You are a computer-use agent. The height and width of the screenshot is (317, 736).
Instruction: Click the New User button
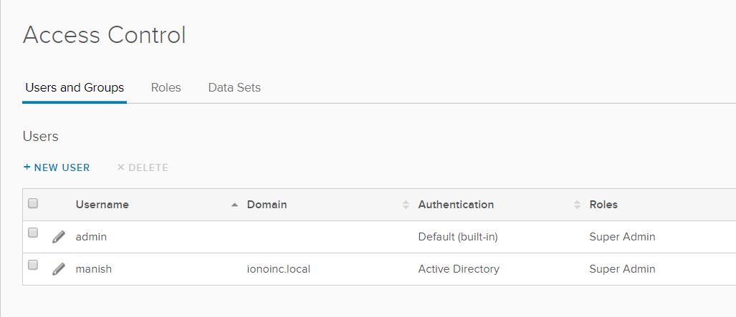pos(57,167)
